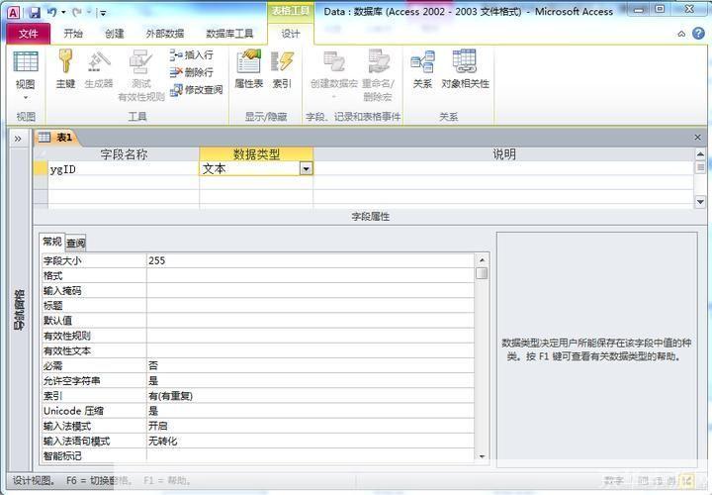Click the Caption (标题) property field
Viewport: 712px width, 495px height.
[x=311, y=306]
